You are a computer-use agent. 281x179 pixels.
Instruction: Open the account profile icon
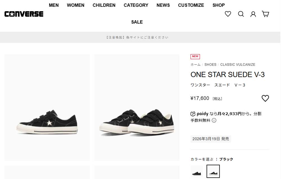tap(253, 14)
